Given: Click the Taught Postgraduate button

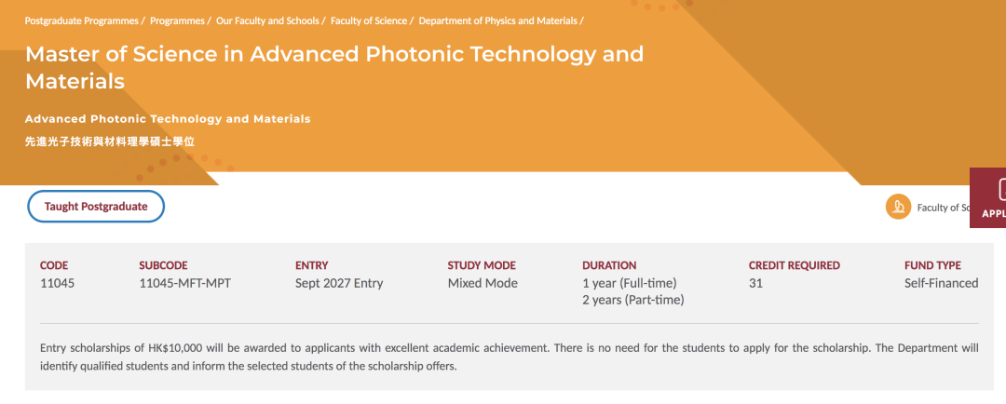Looking at the screenshot, I should coord(96,207).
